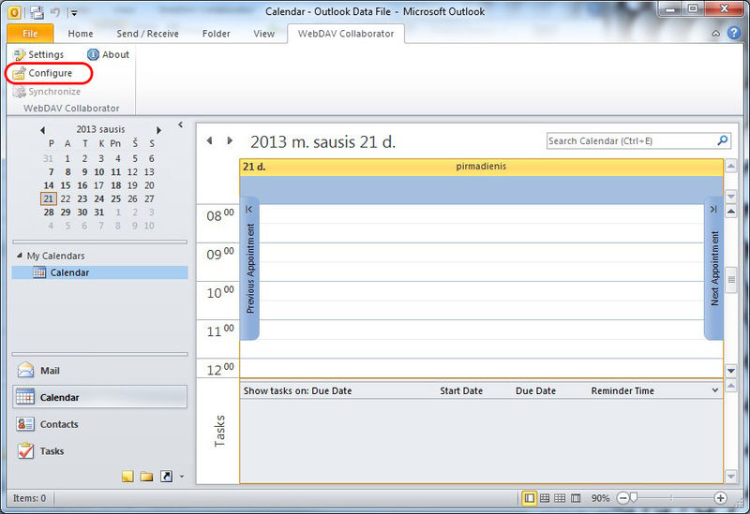Click the zoom slider handle
The image size is (750, 514).
[x=634, y=498]
